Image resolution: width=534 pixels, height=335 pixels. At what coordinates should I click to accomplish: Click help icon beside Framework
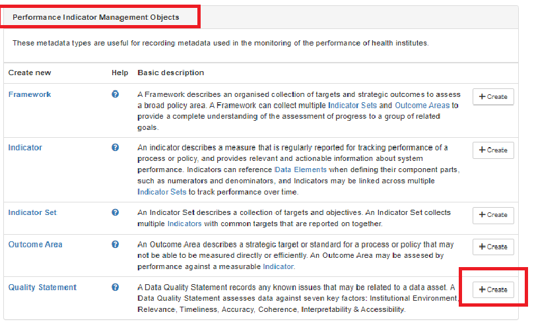tap(116, 94)
